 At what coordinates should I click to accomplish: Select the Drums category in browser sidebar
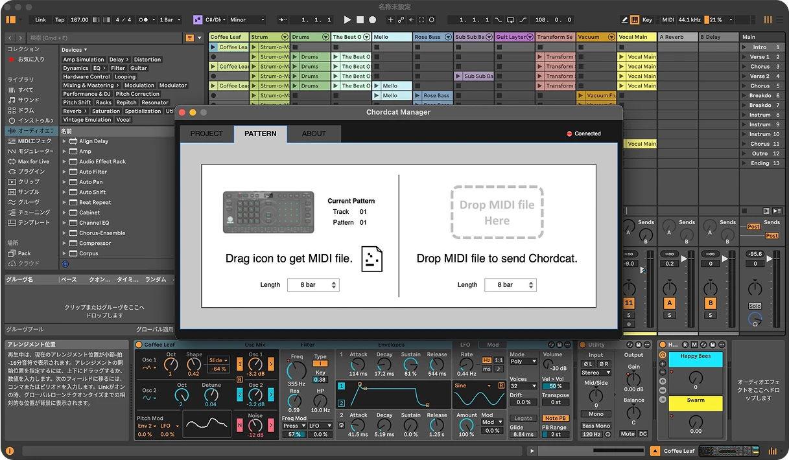(25, 110)
